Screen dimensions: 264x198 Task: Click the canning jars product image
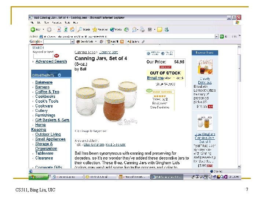point(107,101)
